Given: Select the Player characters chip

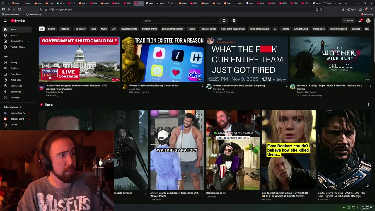Looking at the screenshot, I should (x=129, y=29).
